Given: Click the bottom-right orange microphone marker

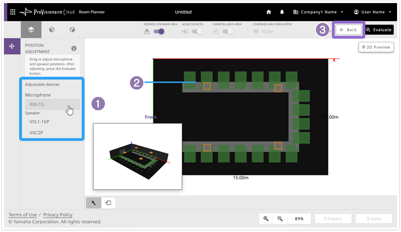Looking at the screenshot, I should (x=278, y=146).
